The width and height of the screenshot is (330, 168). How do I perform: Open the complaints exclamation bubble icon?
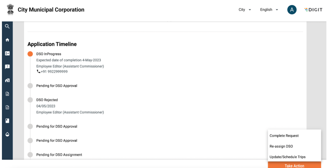tap(7, 67)
